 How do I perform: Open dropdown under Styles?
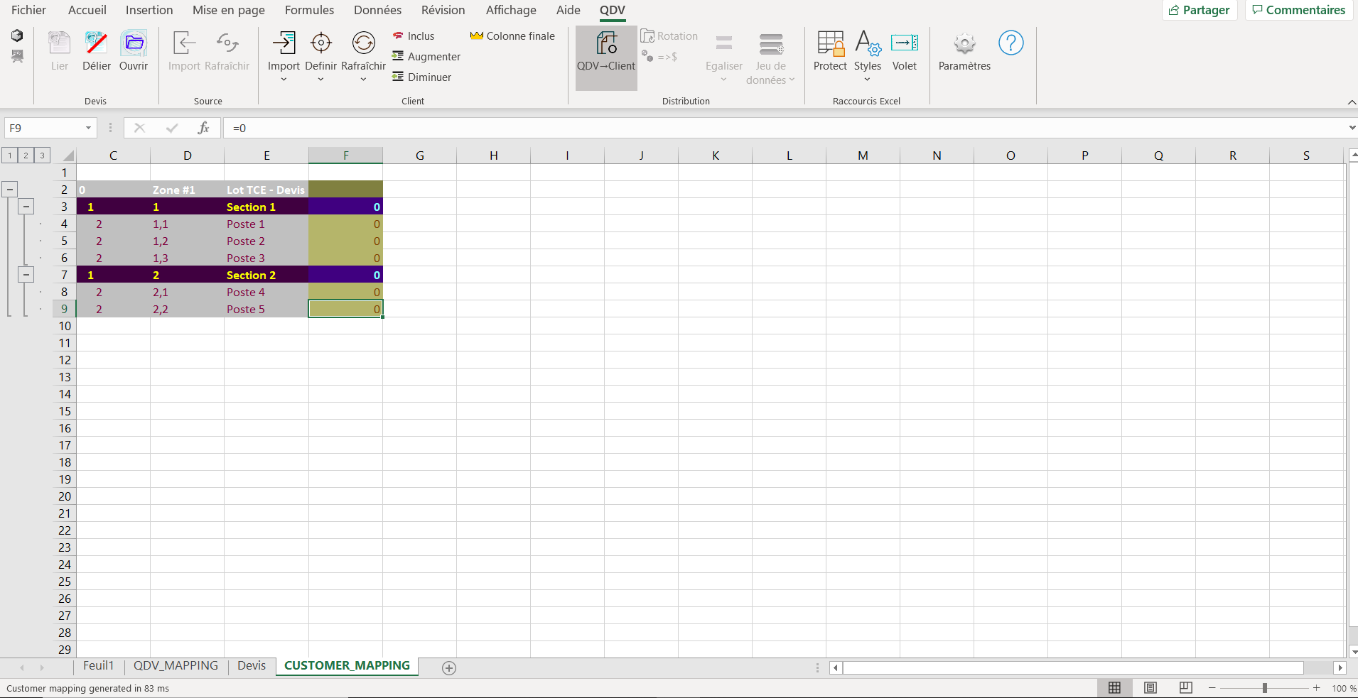(x=868, y=80)
